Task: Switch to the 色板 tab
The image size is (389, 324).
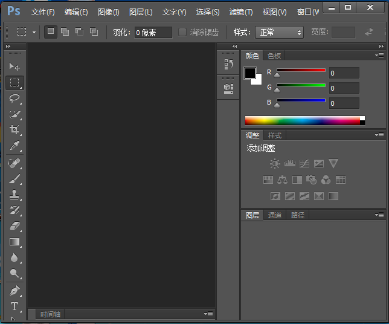Action: [x=274, y=56]
